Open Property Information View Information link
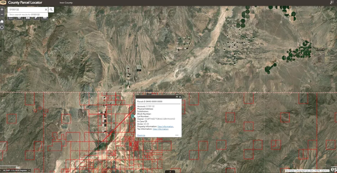 (165, 127)
